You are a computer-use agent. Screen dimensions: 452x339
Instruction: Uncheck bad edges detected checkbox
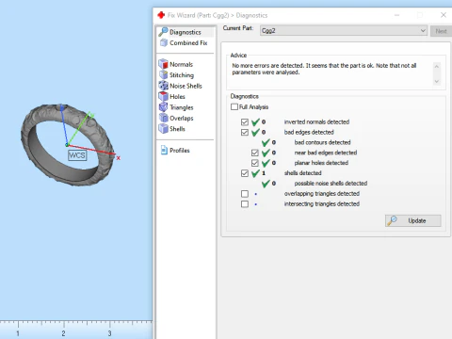[245, 132]
